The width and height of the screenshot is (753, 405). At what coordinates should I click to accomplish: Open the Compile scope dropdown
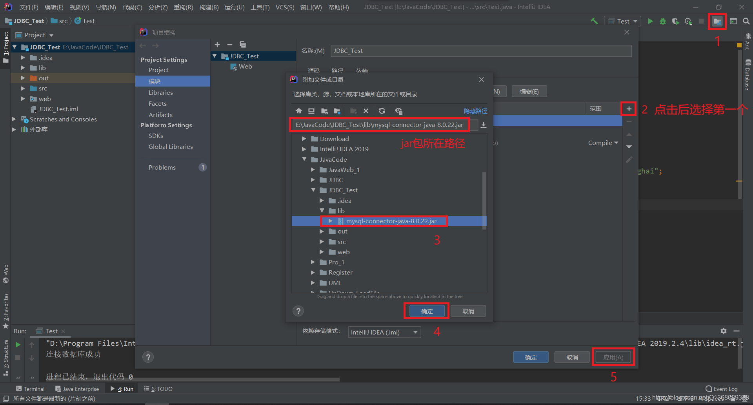coord(603,143)
